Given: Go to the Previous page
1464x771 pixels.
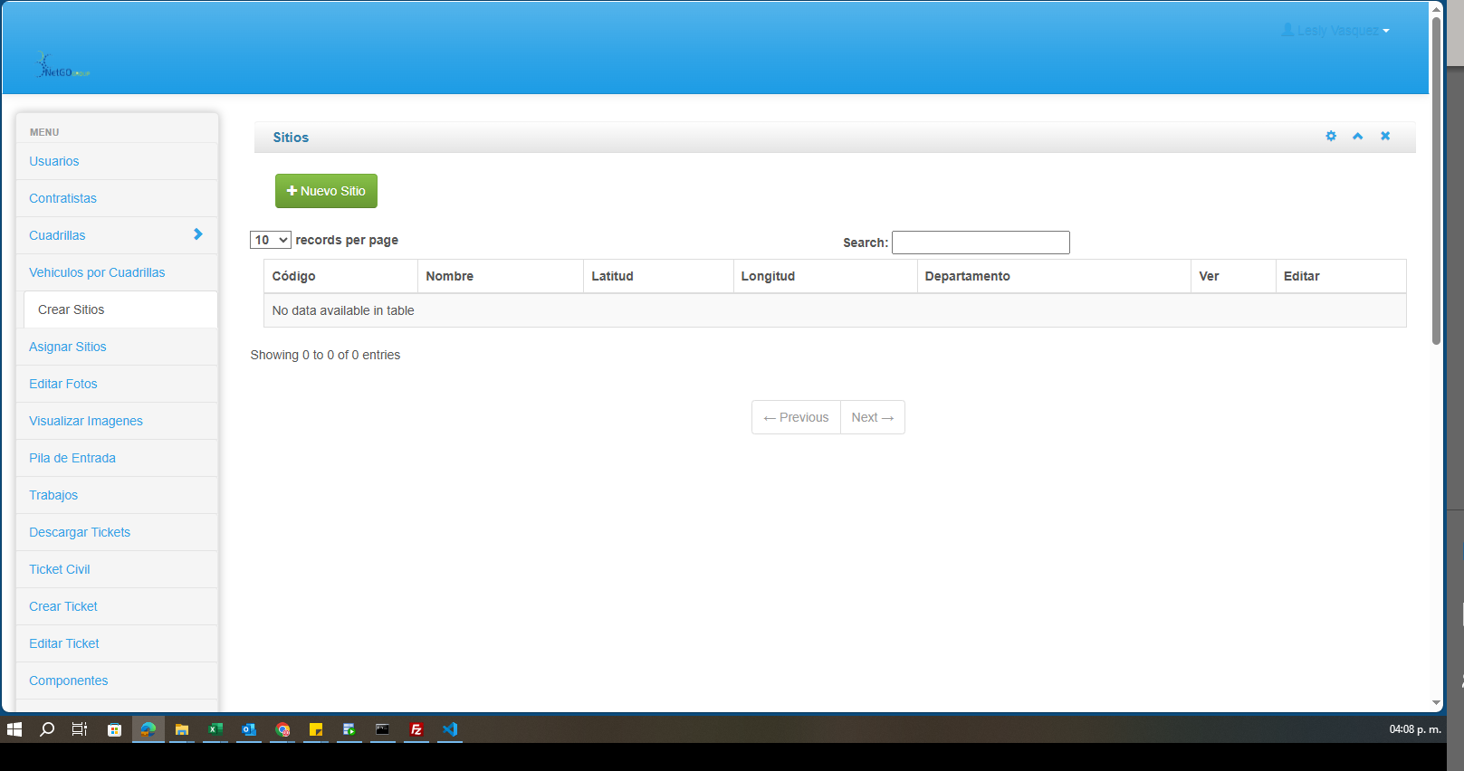Looking at the screenshot, I should (796, 417).
